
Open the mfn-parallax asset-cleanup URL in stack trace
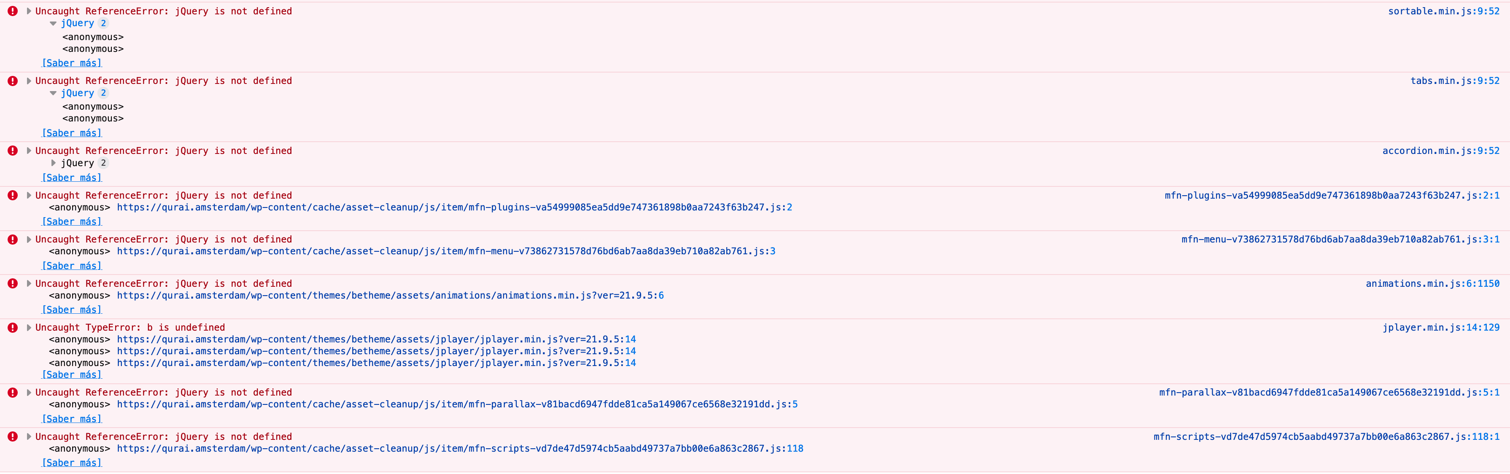click(x=457, y=404)
